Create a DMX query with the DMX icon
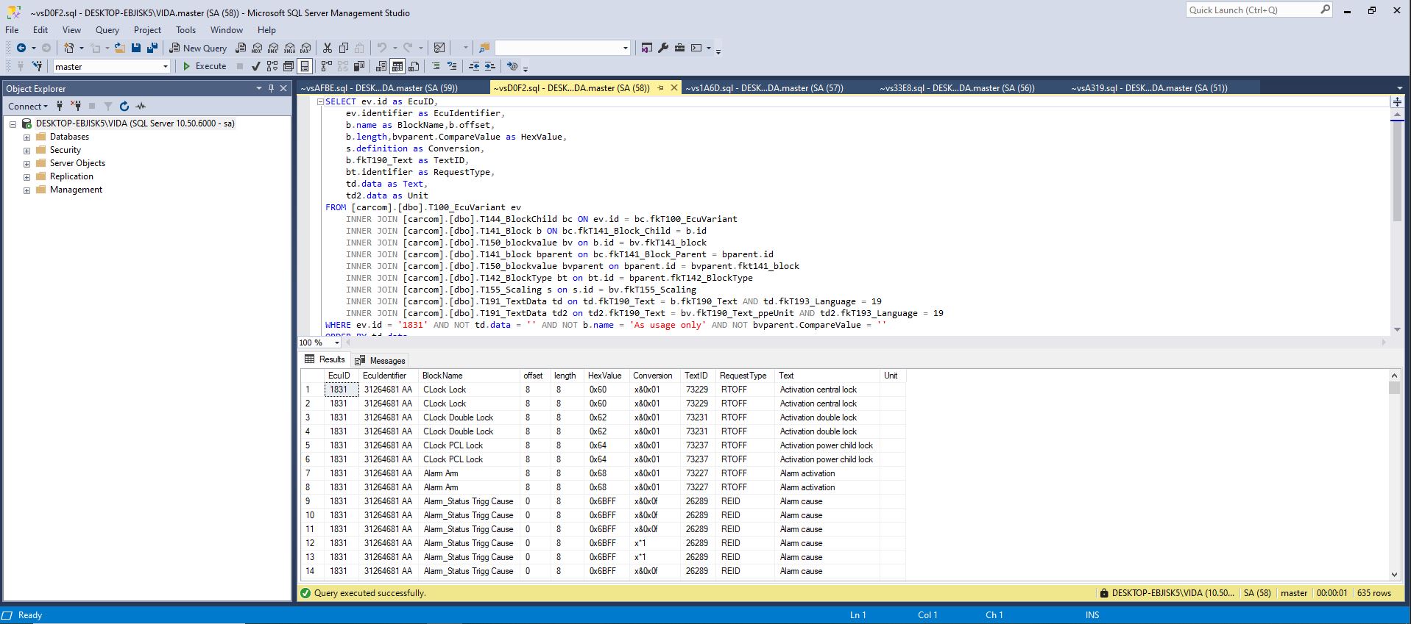The width and height of the screenshot is (1411, 624). pos(273,48)
